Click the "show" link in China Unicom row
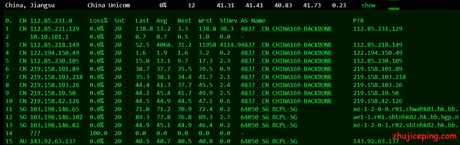460x145 pixels. click(x=368, y=5)
